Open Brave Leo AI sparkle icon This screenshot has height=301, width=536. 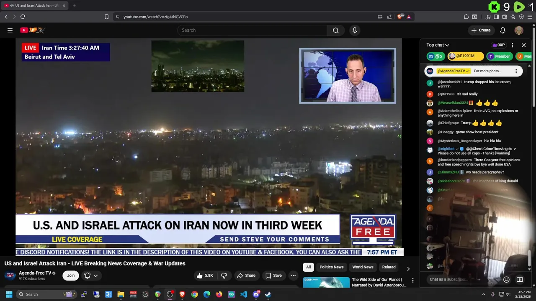pos(513,17)
